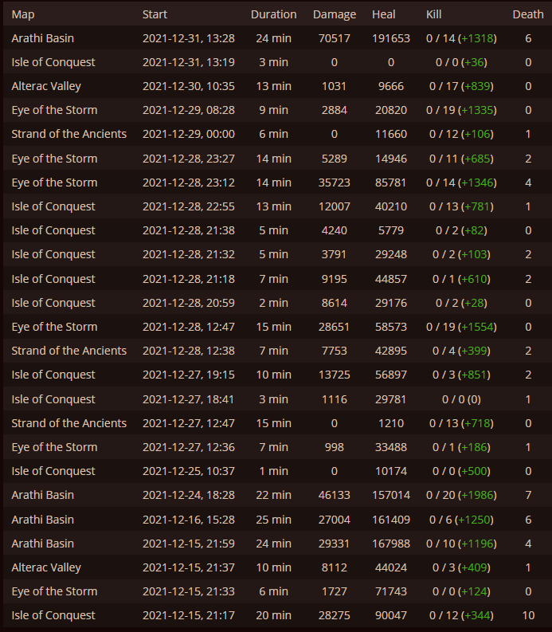Image resolution: width=552 pixels, height=632 pixels.
Task: Click the +1986 green kill bonus value
Action: (480, 495)
